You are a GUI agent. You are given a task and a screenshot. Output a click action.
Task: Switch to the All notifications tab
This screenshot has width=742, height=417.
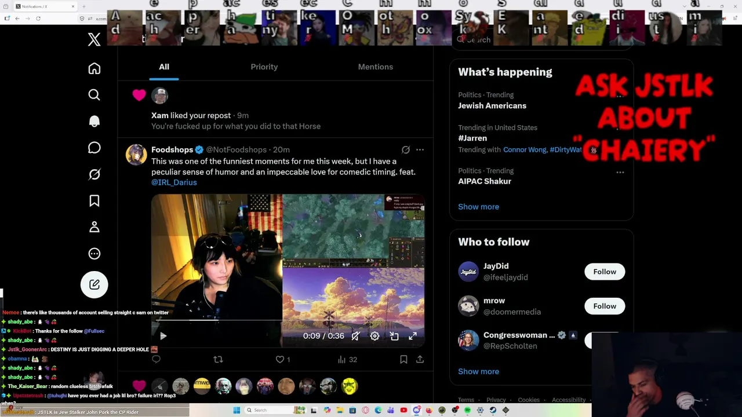(164, 67)
